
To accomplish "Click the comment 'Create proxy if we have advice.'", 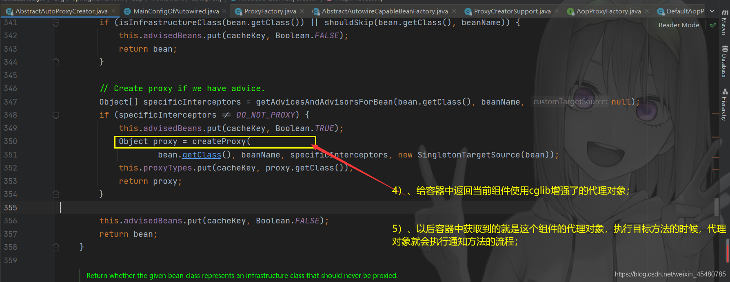I will coord(182,88).
